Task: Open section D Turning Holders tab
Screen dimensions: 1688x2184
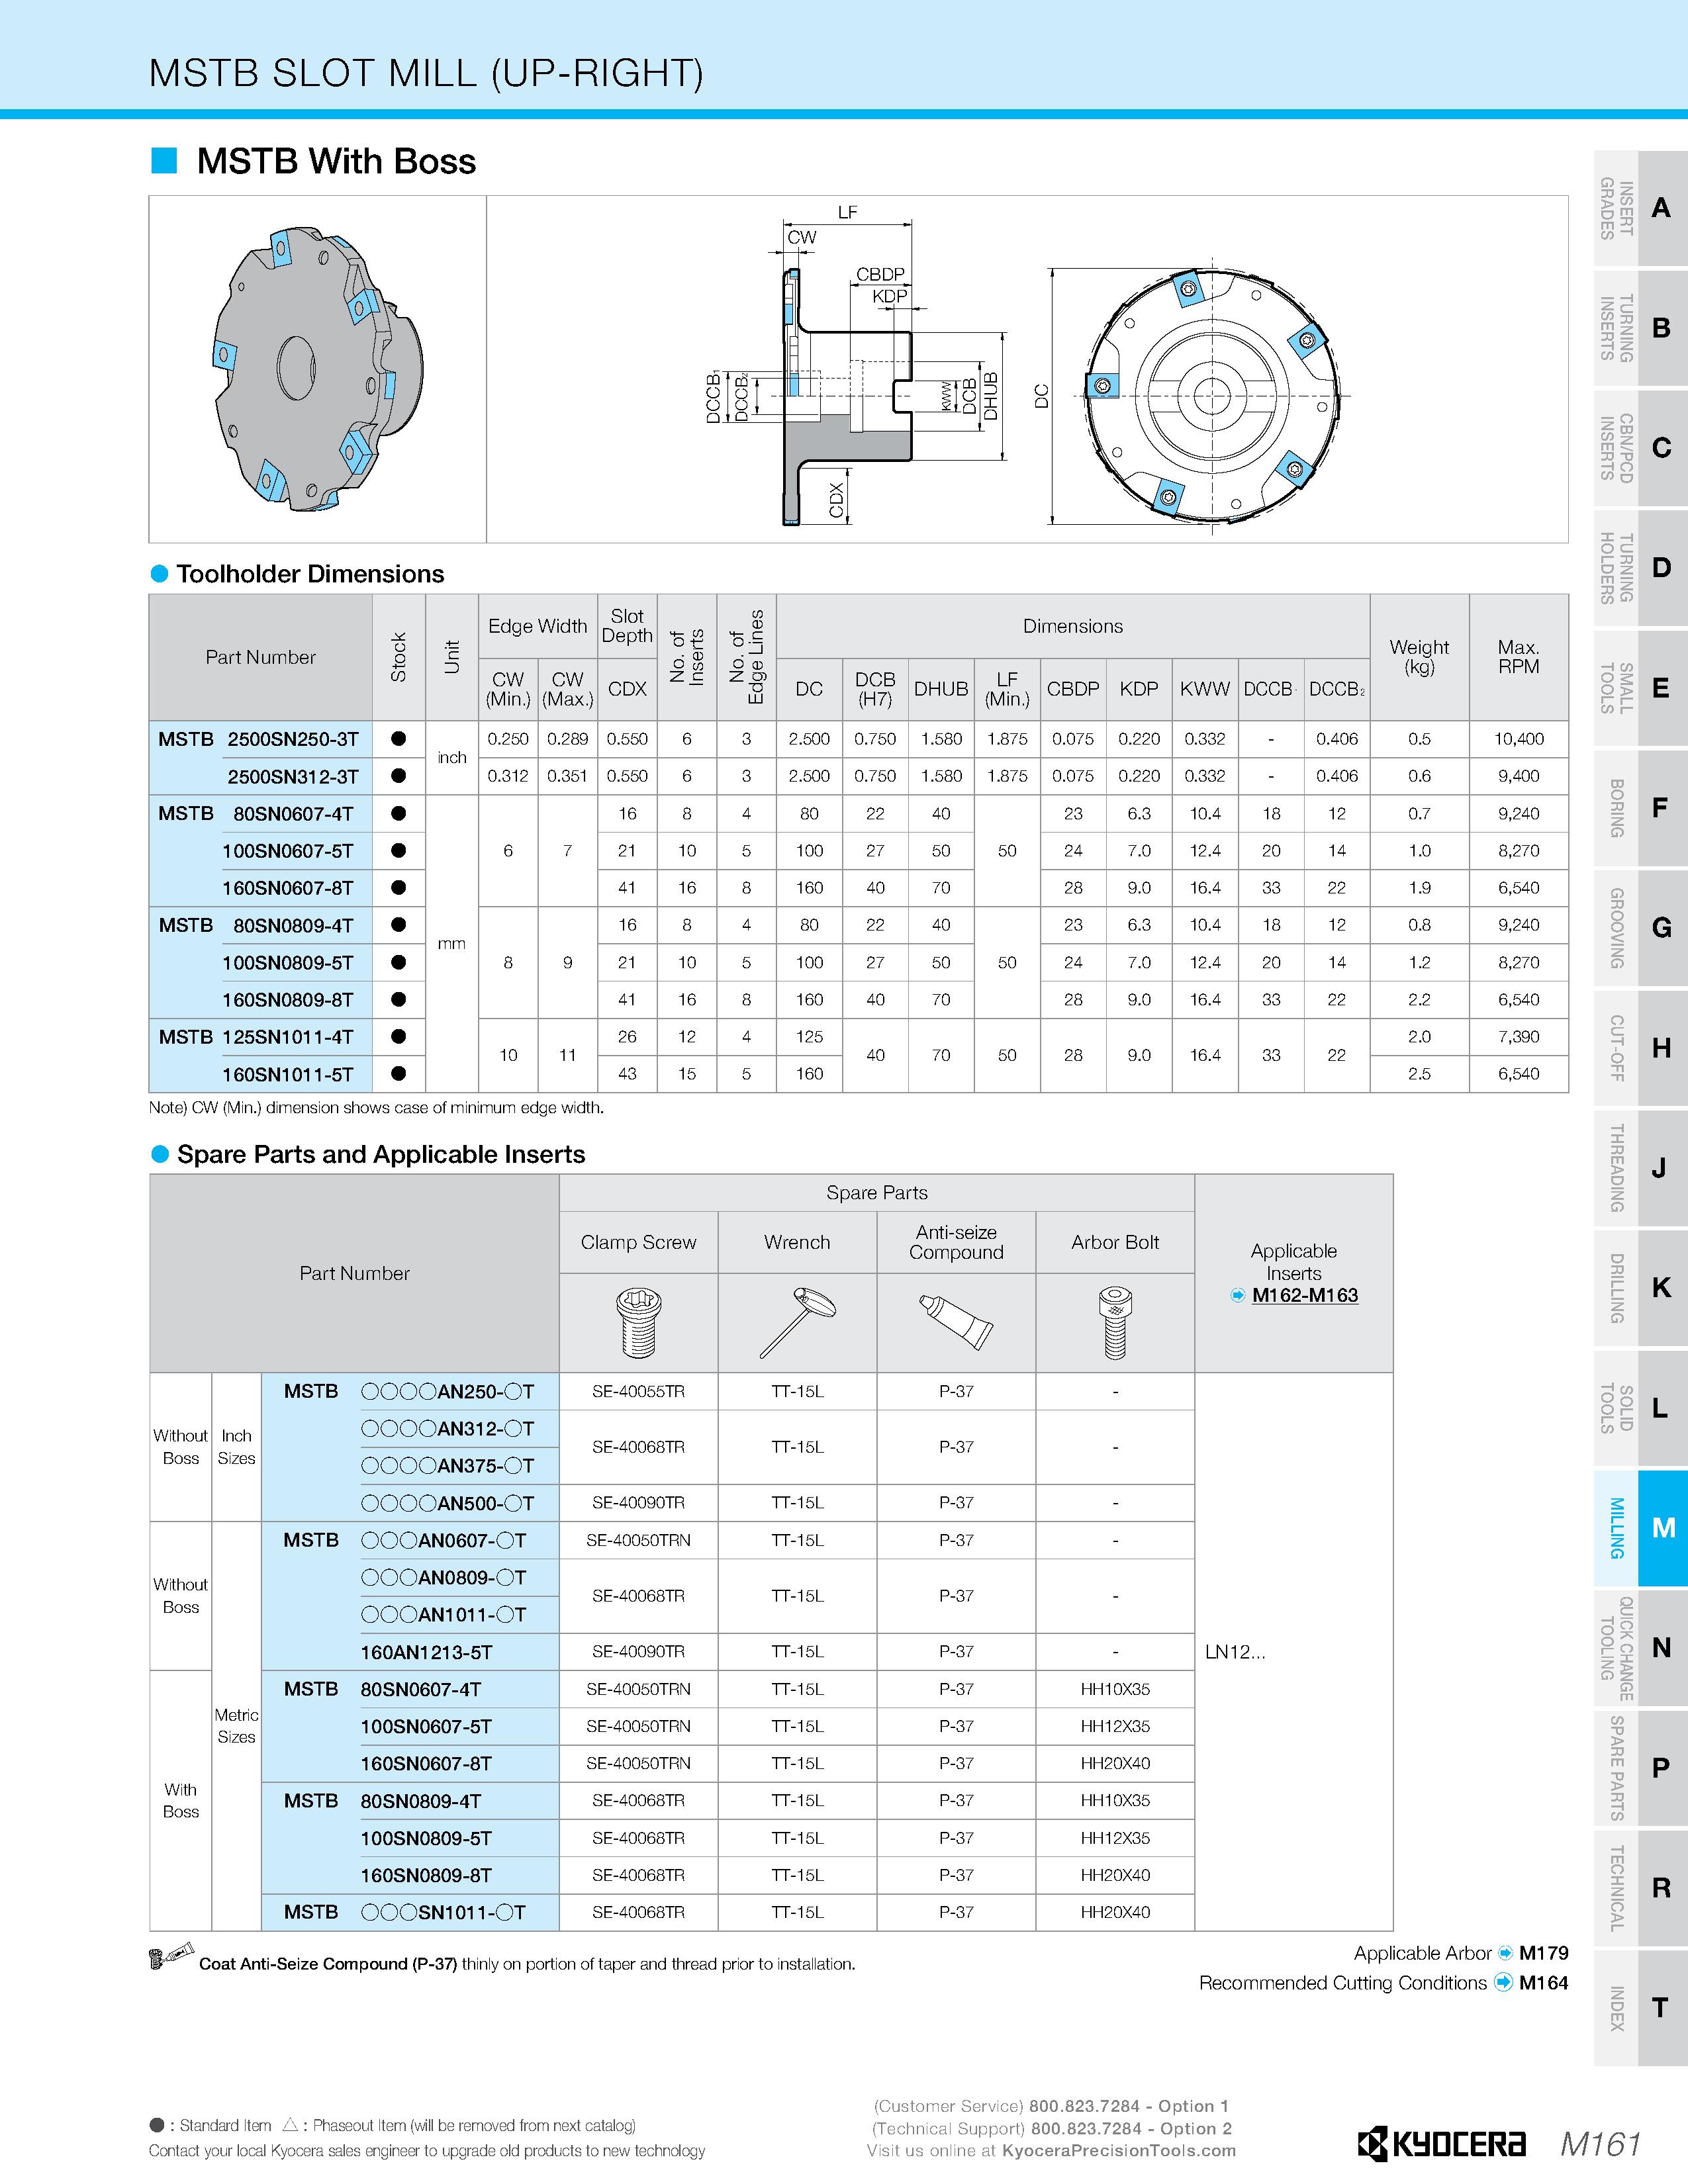Action: click(x=1640, y=568)
